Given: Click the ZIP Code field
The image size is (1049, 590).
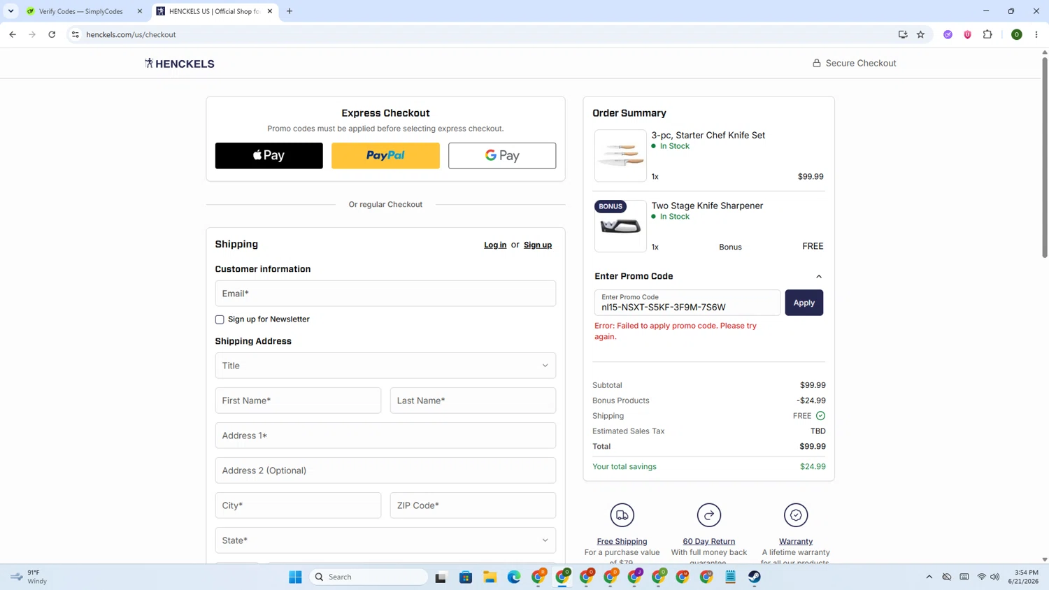Looking at the screenshot, I should 473,505.
